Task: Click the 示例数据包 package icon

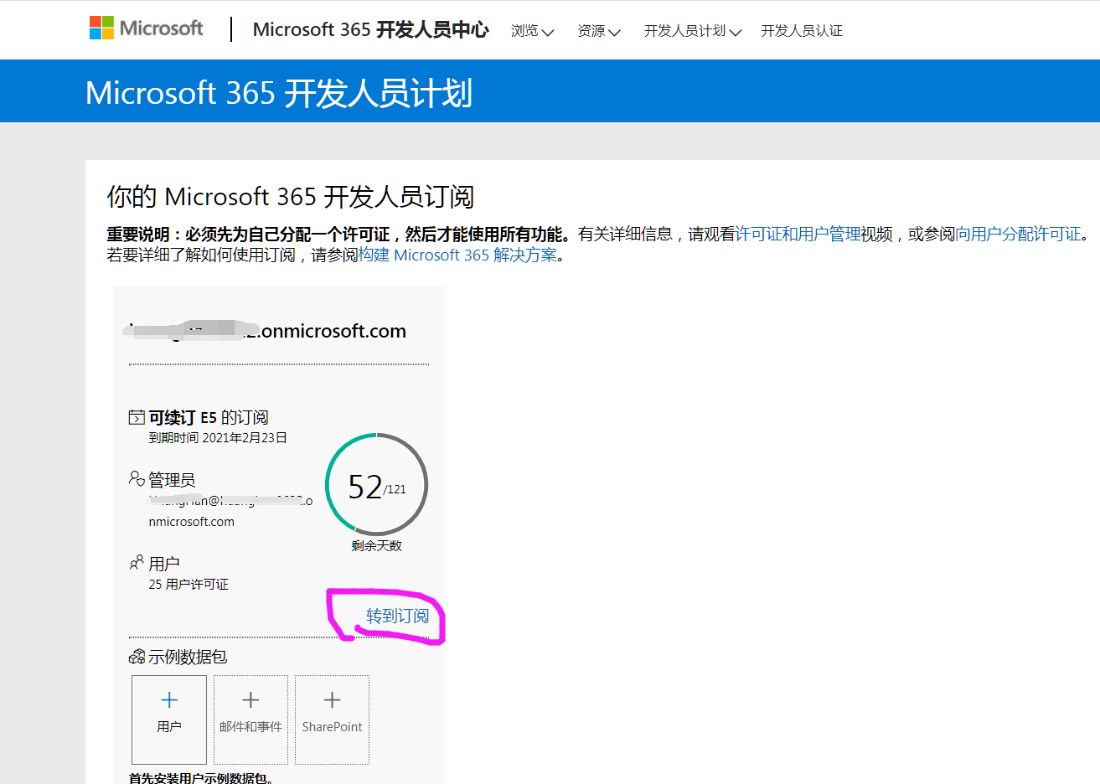Action: click(137, 657)
